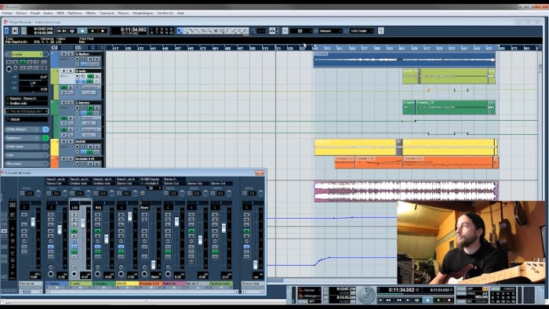The width and height of the screenshot is (549, 309).
Task: Click the jog wheel on transport panel
Action: click(x=366, y=294)
